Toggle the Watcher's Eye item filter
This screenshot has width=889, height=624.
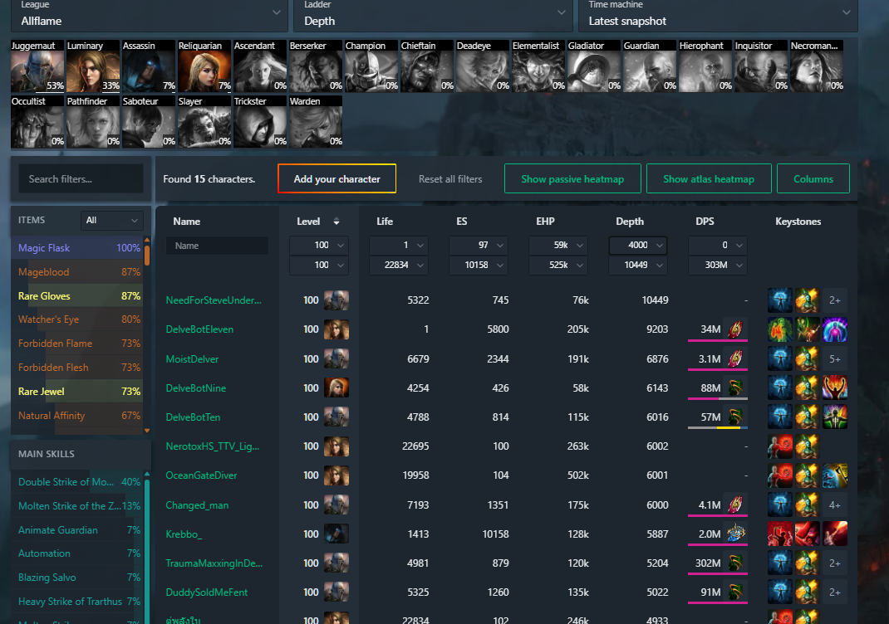[x=77, y=319]
